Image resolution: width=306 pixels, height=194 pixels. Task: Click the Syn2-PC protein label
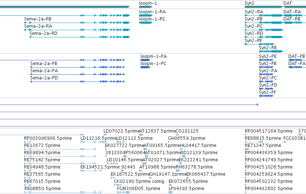(268, 78)
